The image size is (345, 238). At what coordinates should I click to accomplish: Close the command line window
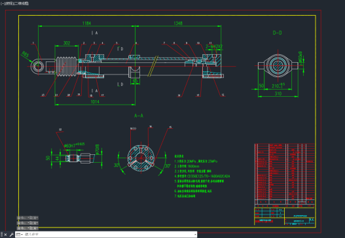coord(5,235)
